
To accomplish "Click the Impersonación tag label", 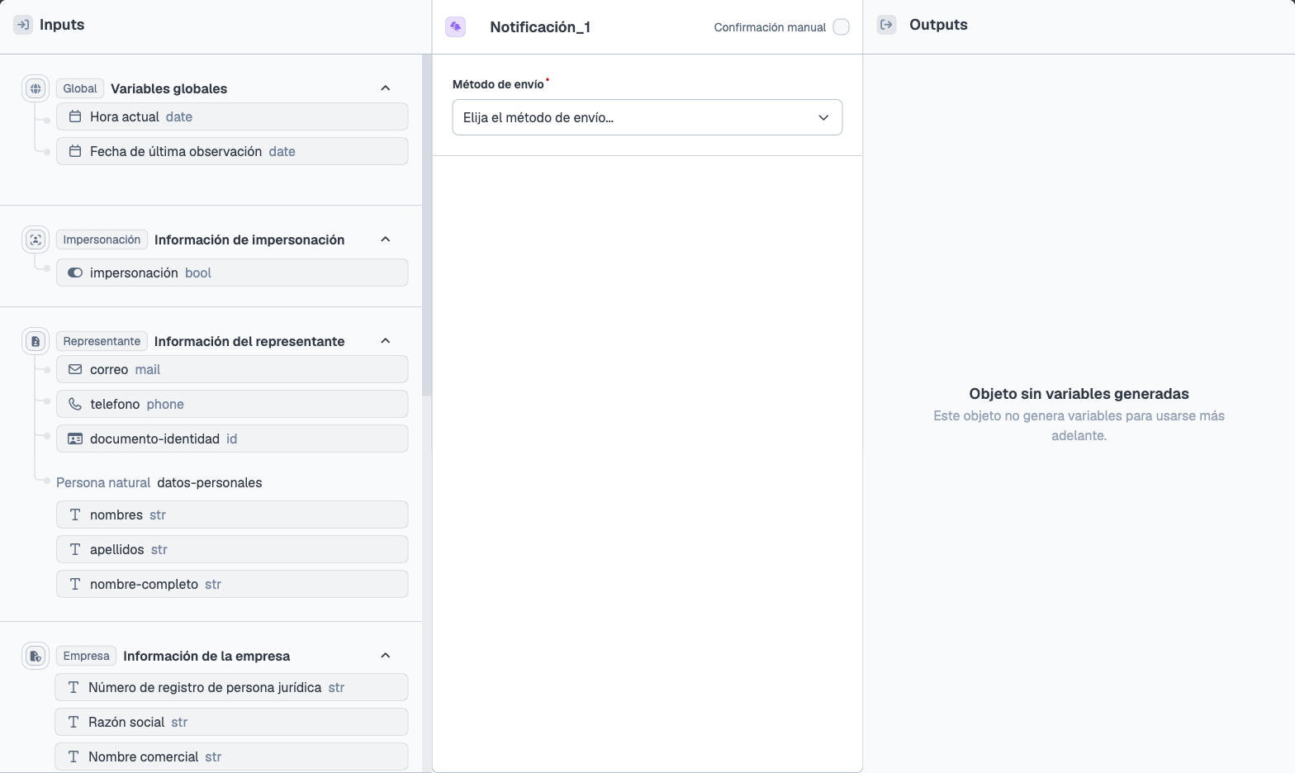I will tap(102, 239).
